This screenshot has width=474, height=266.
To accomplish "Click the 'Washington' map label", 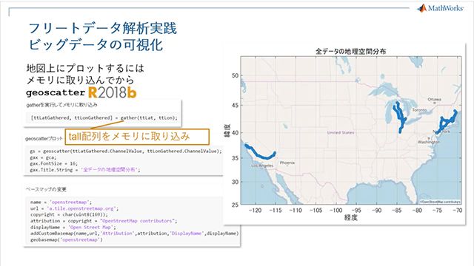I will (x=428, y=142).
